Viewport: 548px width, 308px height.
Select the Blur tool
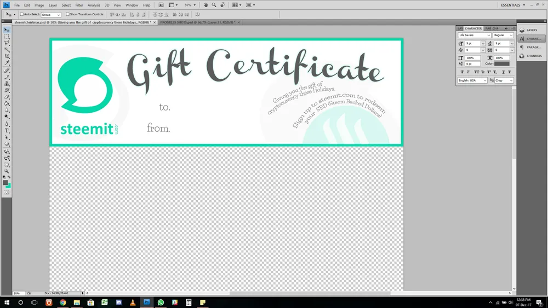coord(7,111)
